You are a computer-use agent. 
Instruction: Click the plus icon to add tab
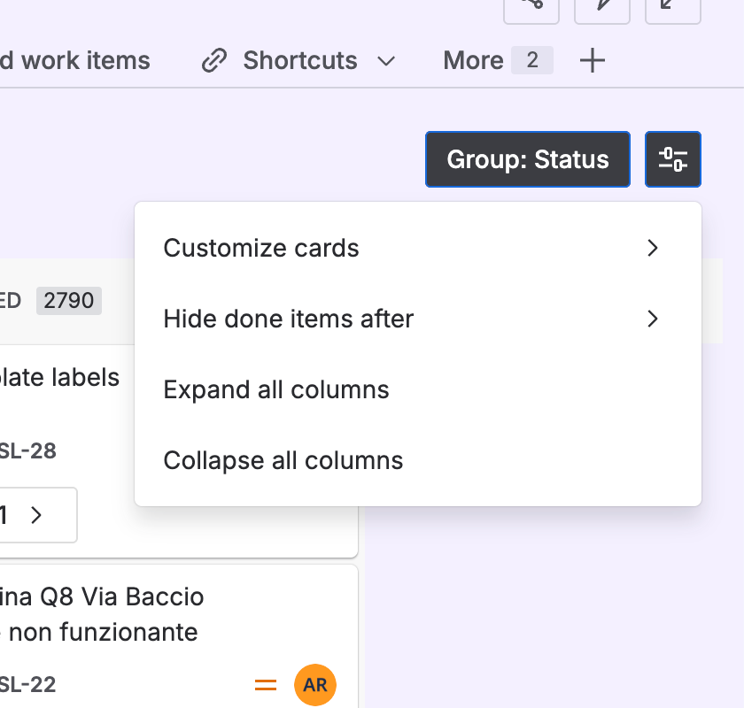coord(592,60)
